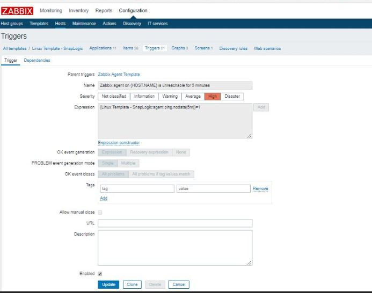The height and width of the screenshot is (293, 372).
Task: Go to Actions section
Action: (110, 24)
